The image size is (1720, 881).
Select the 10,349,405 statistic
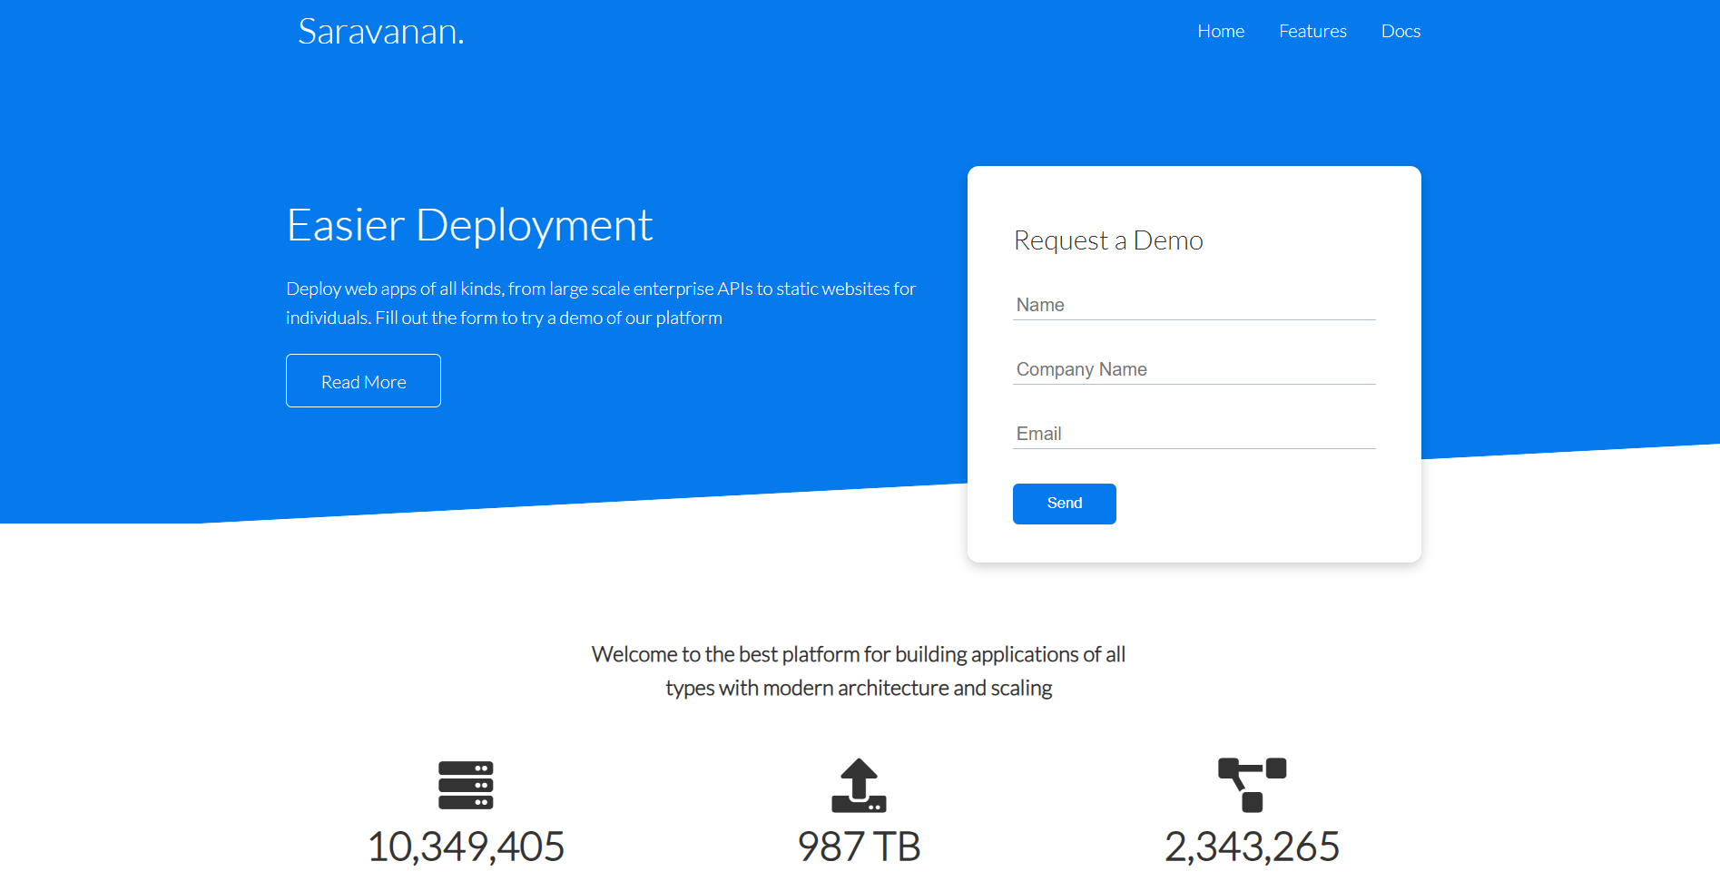(466, 847)
